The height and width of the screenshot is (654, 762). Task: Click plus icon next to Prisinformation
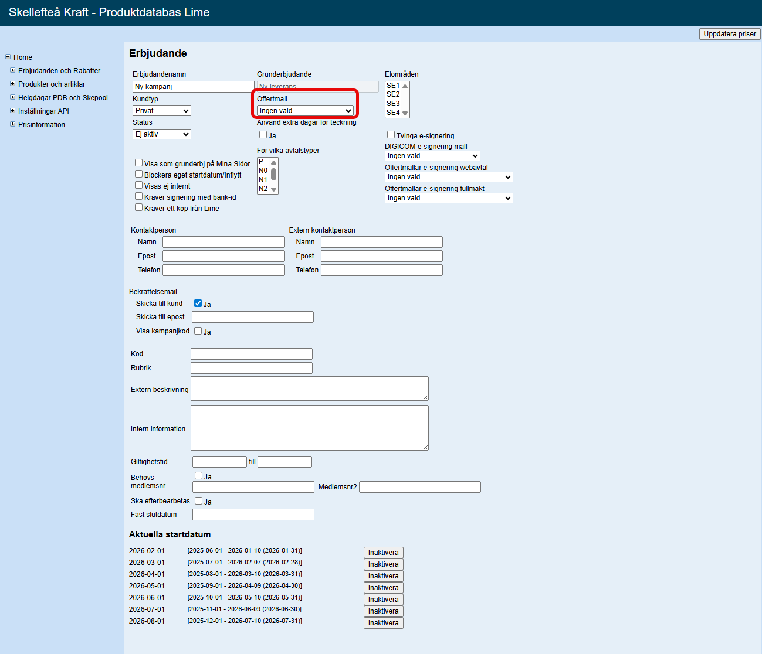coord(12,124)
